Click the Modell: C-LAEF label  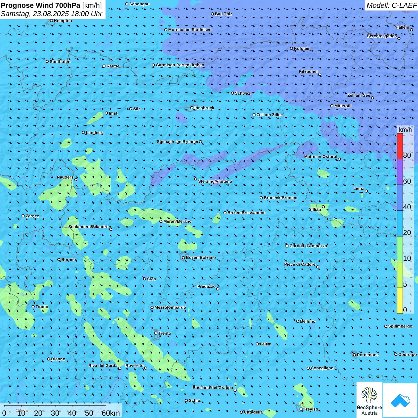391,5
